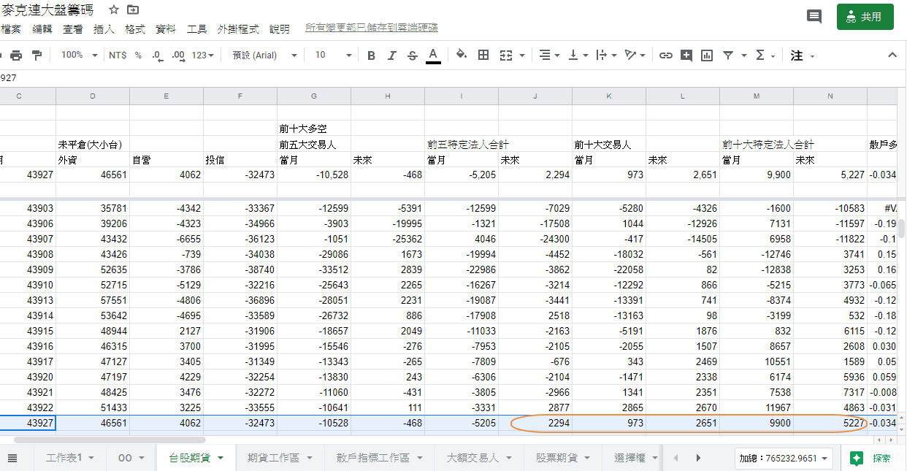Click the 探索 explore button
Viewport: 907px width, 471px height.
coord(872,458)
